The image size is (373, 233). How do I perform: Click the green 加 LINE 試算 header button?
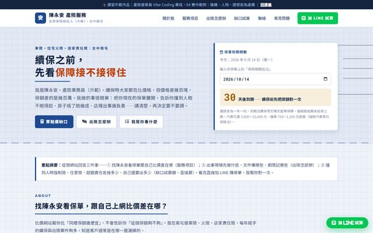tap(318, 18)
